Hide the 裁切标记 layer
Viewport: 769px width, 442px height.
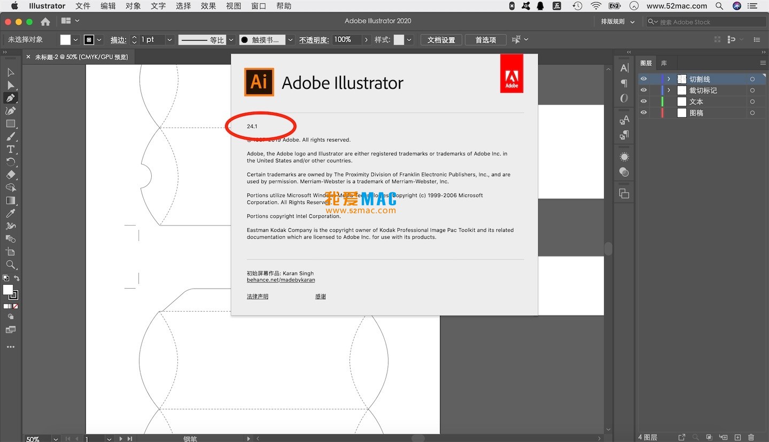tap(643, 90)
